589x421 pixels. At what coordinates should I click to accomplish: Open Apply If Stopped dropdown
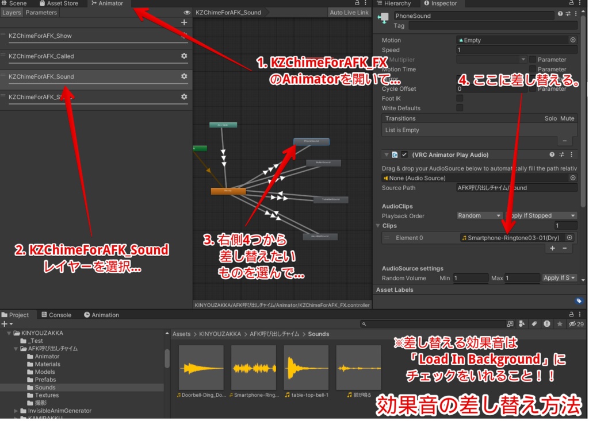click(x=541, y=215)
